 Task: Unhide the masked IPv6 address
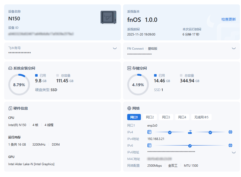(234, 152)
